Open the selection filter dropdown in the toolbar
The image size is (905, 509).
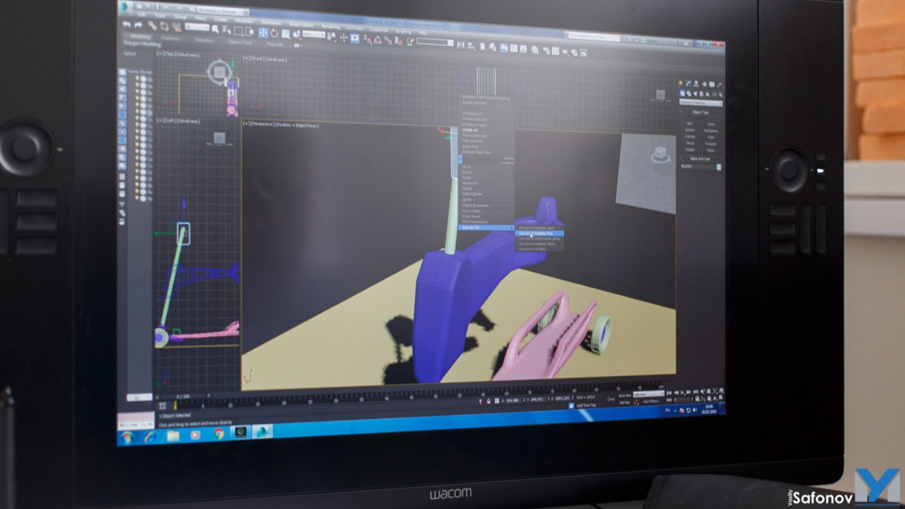click(x=196, y=27)
